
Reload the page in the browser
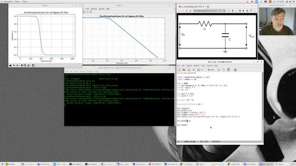click(x=186, y=11)
